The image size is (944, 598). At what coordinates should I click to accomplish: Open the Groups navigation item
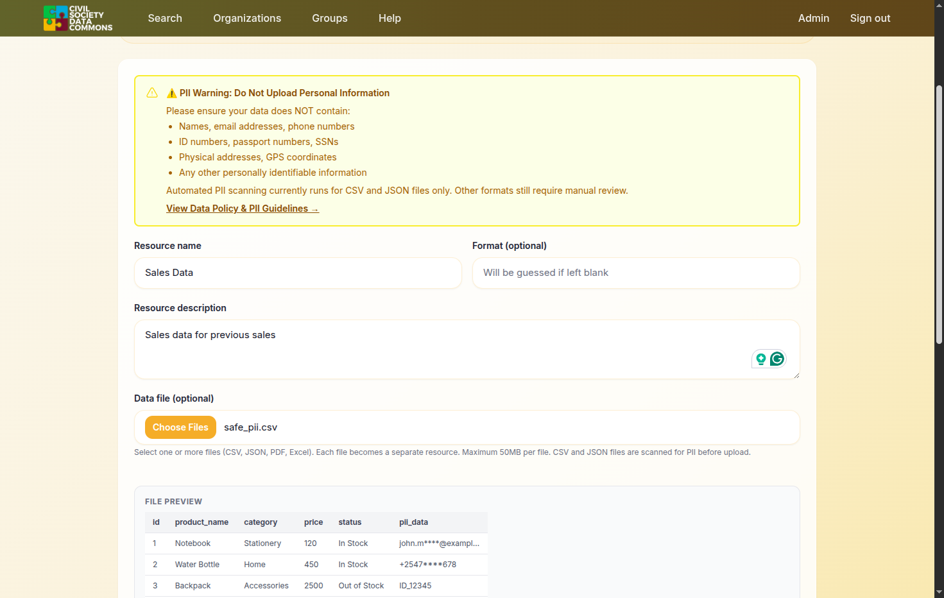click(x=330, y=18)
